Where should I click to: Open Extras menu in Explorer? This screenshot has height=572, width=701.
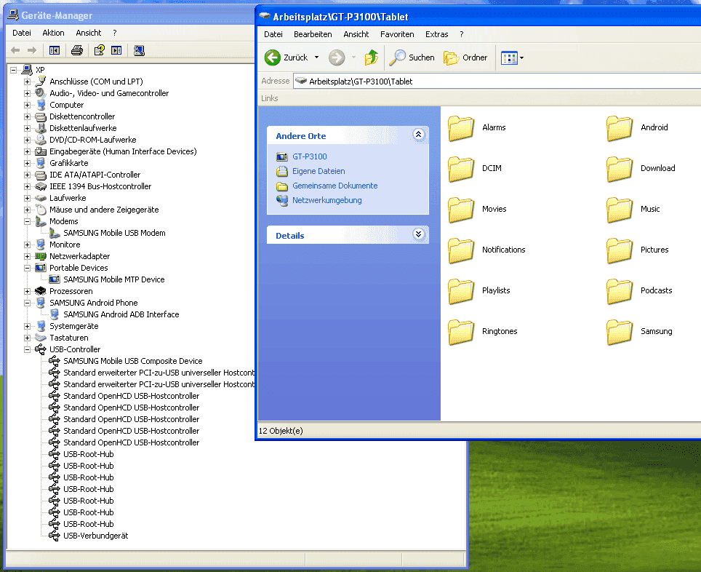pyautogui.click(x=436, y=34)
